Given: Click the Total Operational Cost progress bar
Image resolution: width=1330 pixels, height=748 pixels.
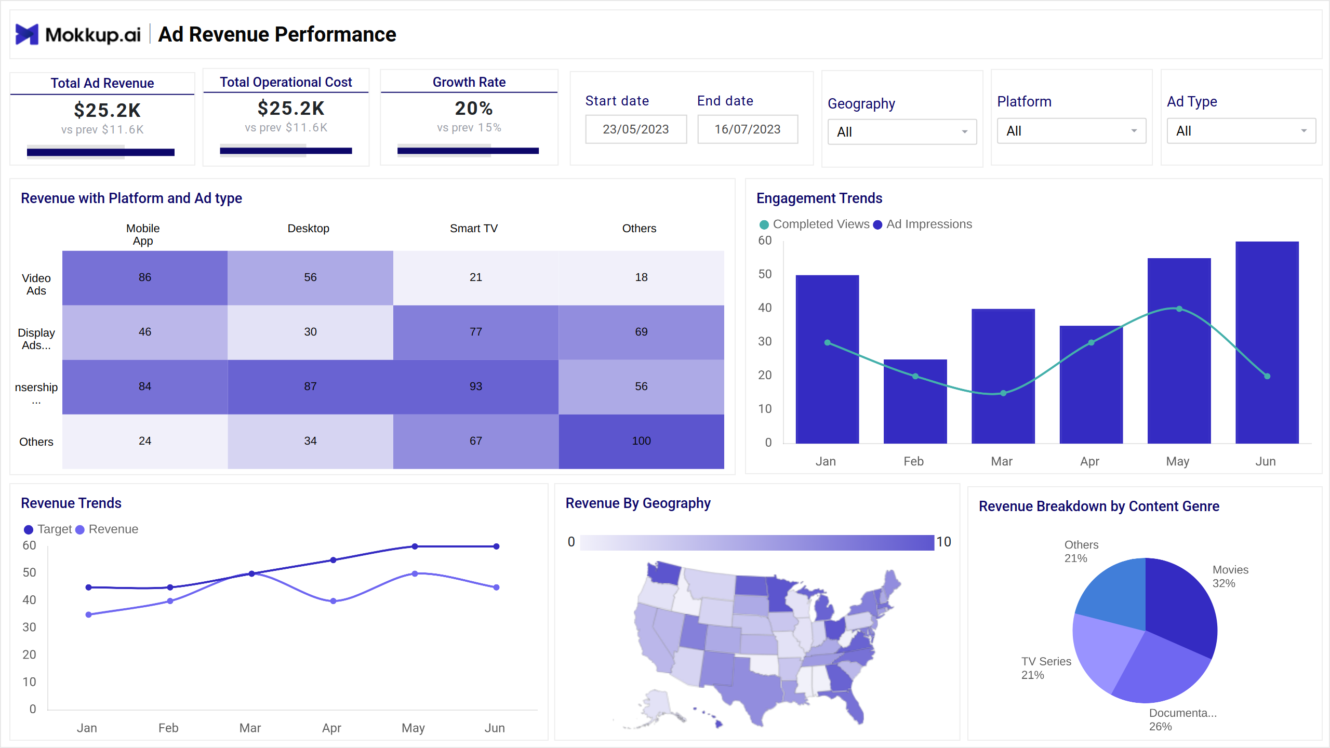Looking at the screenshot, I should click(286, 151).
